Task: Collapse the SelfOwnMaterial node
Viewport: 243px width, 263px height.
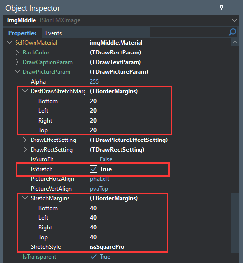Action: coord(10,43)
